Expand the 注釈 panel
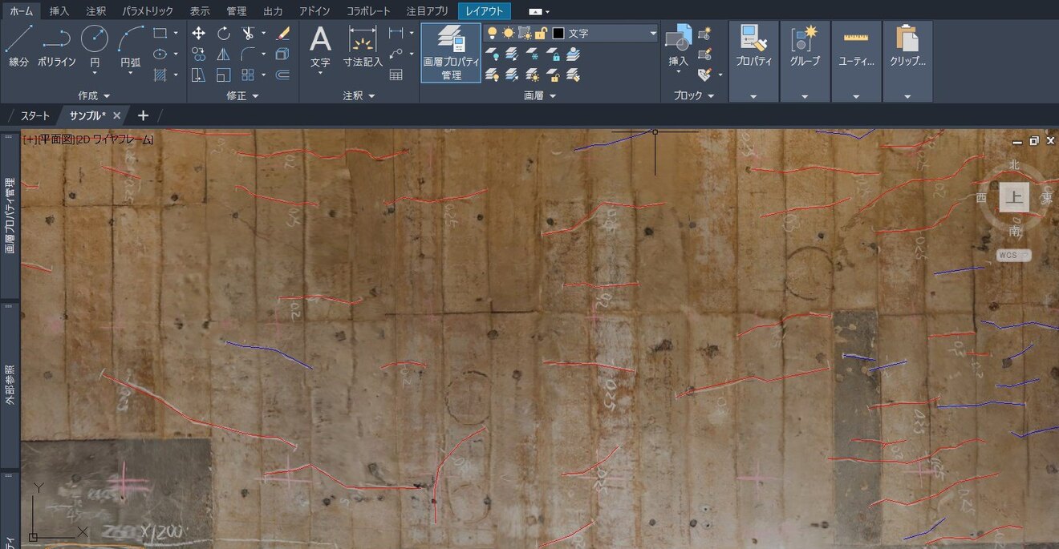This screenshot has width=1059, height=549. pyautogui.click(x=359, y=95)
